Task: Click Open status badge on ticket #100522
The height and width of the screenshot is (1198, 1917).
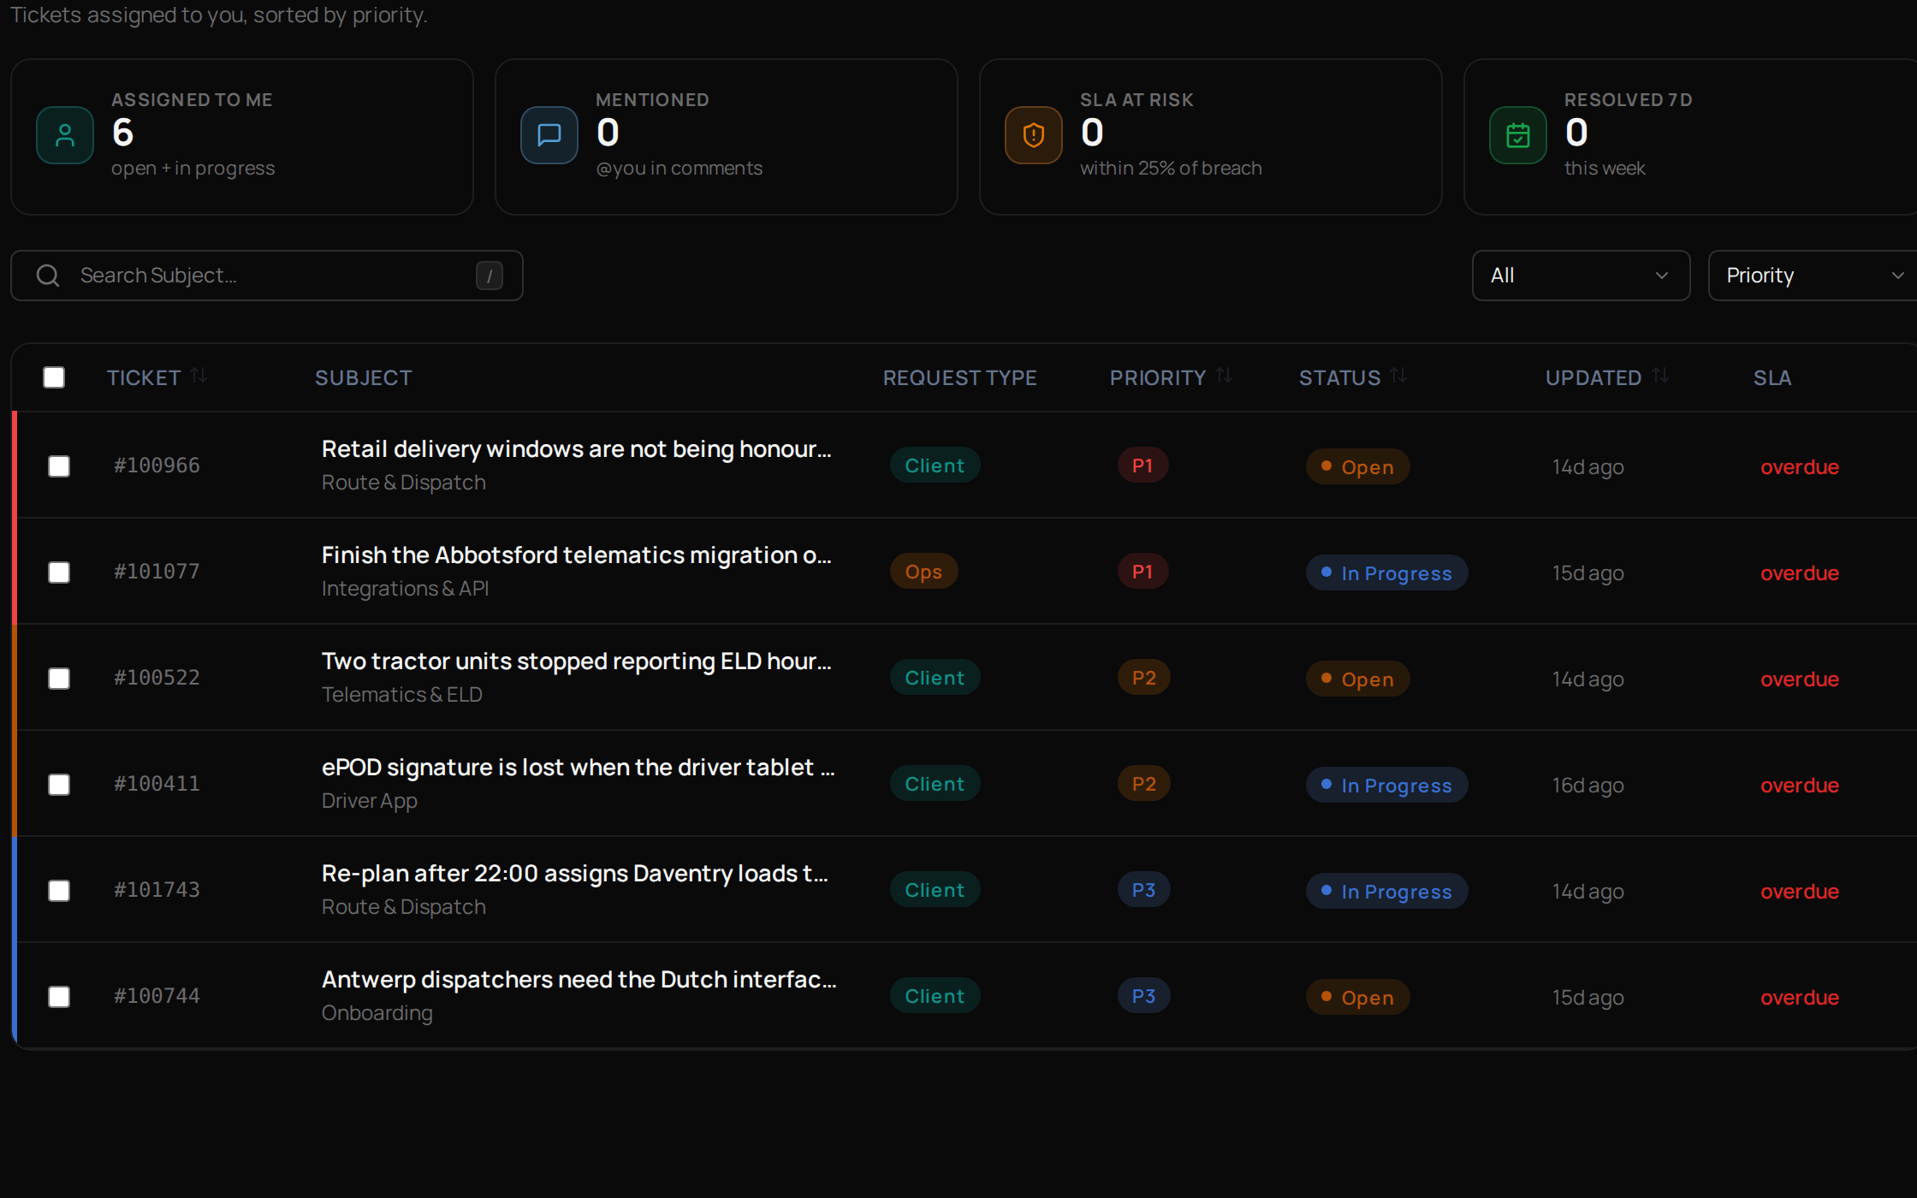Action: point(1357,679)
